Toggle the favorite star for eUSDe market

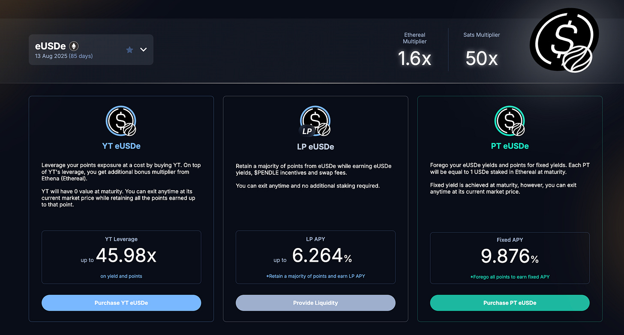129,50
